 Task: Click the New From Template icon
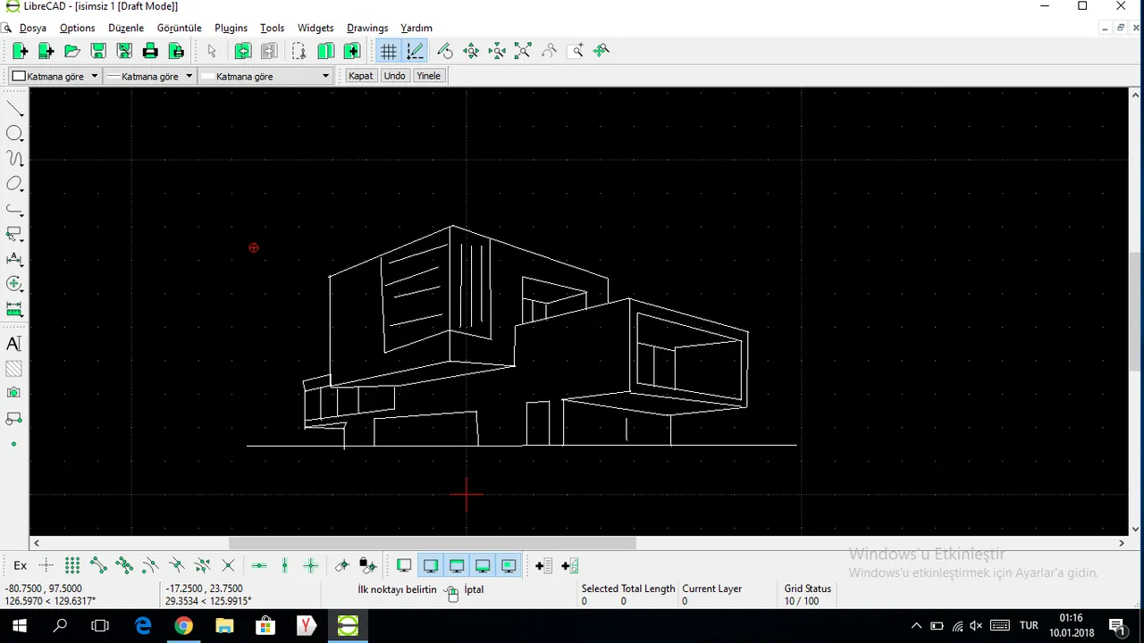click(x=46, y=51)
